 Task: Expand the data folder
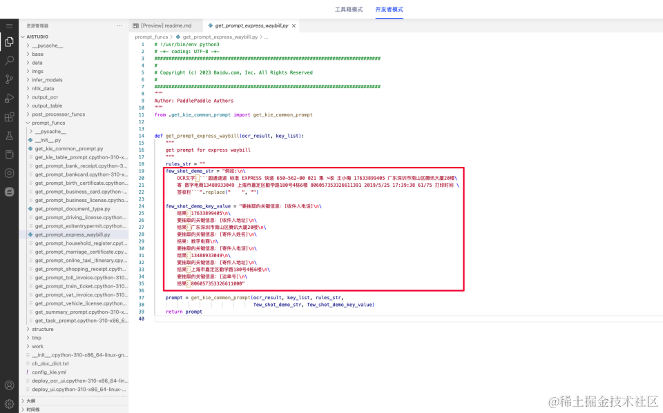coord(37,63)
